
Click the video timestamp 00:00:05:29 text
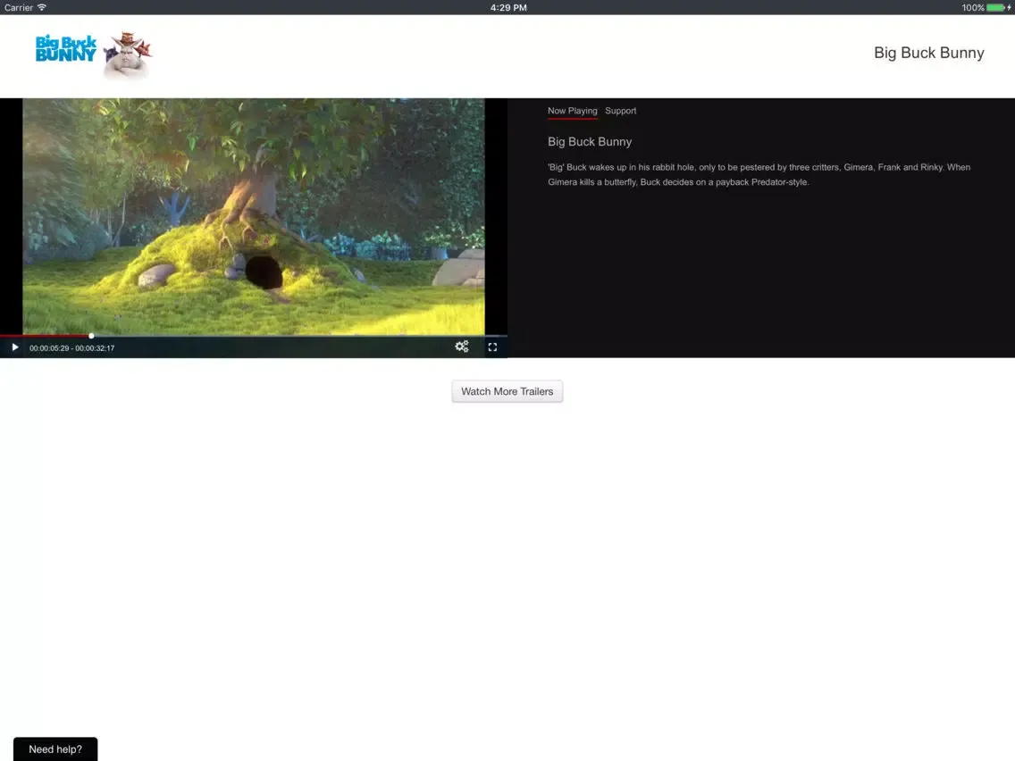click(49, 348)
